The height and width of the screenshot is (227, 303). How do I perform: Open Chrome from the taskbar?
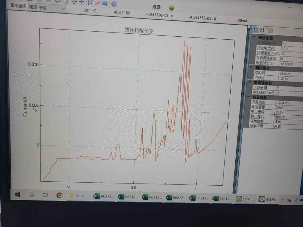click(x=59, y=195)
